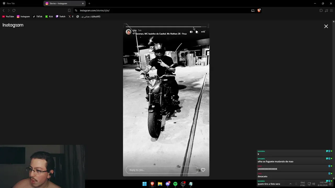Open rjiix's profile picture avatar
The height and width of the screenshot is (188, 335).
click(129, 32)
